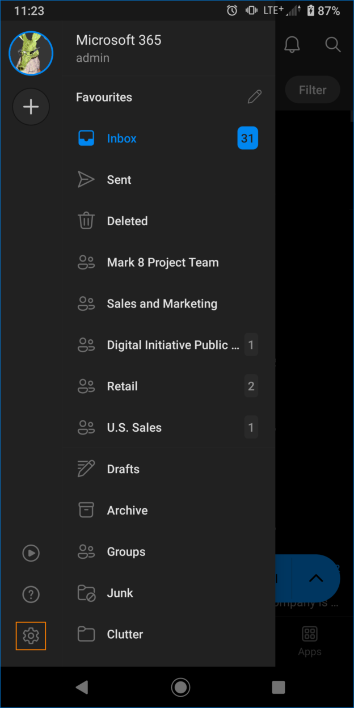Open the Deleted items trash icon
The width and height of the screenshot is (354, 708).
click(x=86, y=221)
